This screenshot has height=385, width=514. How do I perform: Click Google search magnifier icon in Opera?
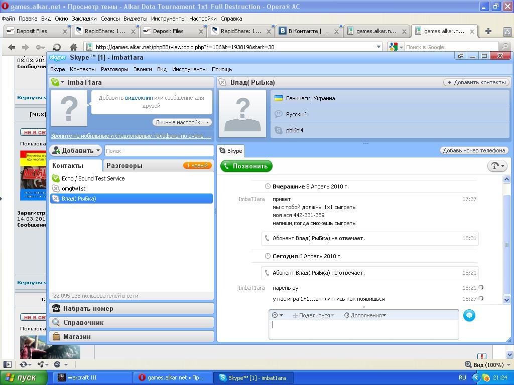[505, 47]
